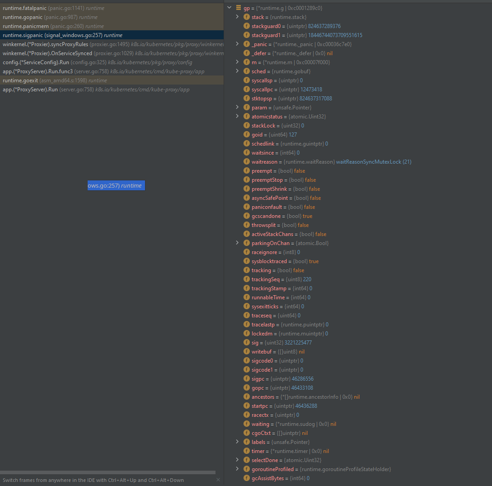This screenshot has width=492, height=486.
Task: Expand the m runtime.m node
Action: coord(238,62)
